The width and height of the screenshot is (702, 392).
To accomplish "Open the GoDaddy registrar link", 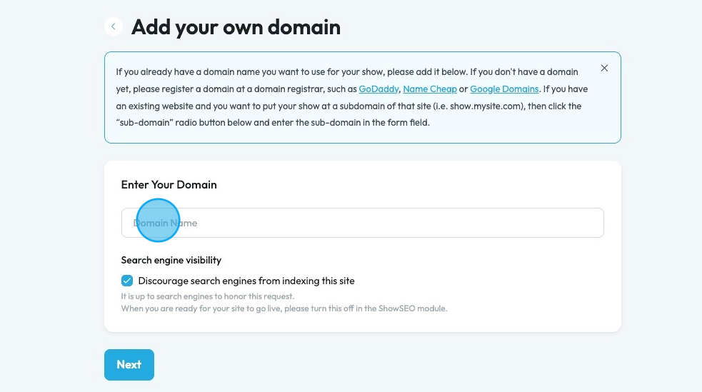I will click(x=379, y=89).
